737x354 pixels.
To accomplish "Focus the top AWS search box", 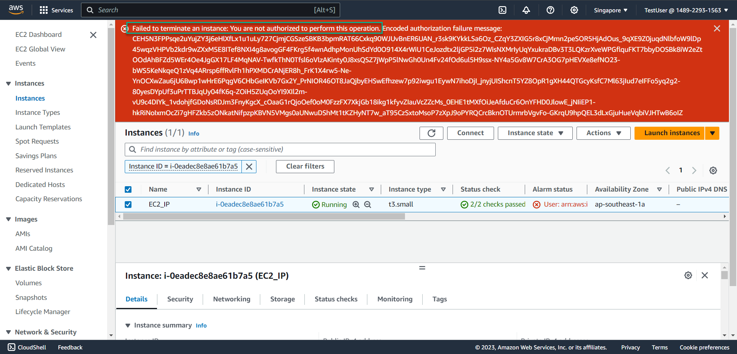I will click(x=210, y=10).
